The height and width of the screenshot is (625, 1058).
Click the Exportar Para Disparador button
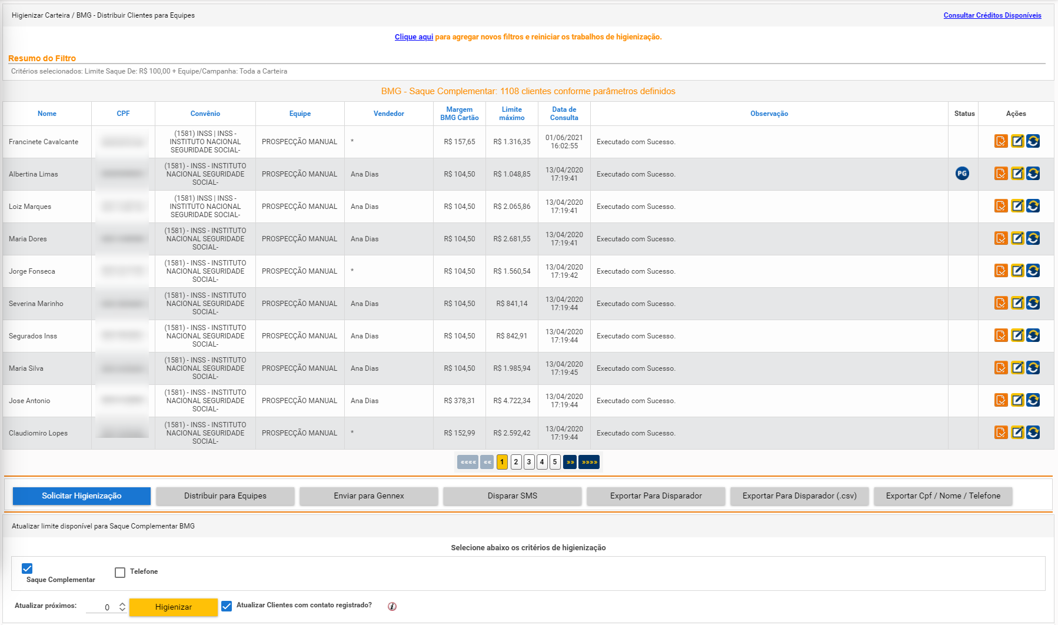tap(656, 496)
